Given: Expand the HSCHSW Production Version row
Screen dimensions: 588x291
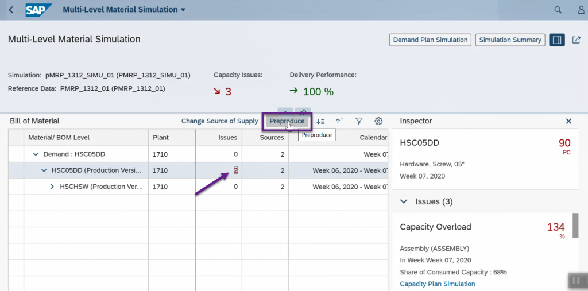Looking at the screenshot, I should click(52, 187).
